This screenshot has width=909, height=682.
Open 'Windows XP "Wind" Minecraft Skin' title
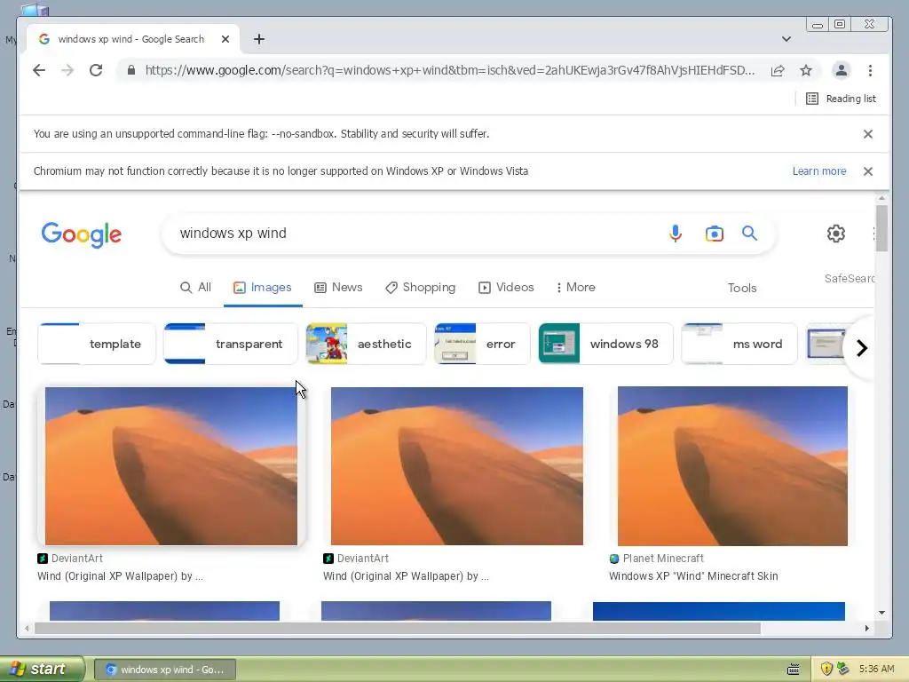coord(693,575)
